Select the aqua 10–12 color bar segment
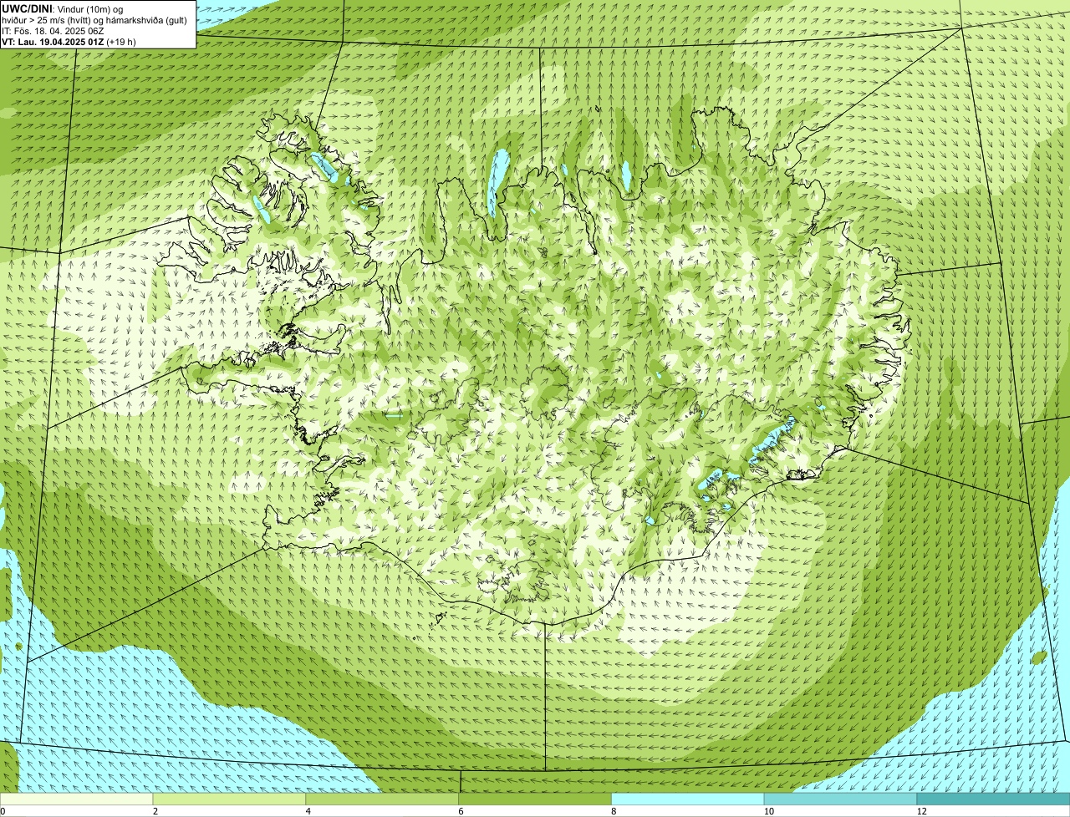Screen dimensions: 1070x817 tap(840, 799)
